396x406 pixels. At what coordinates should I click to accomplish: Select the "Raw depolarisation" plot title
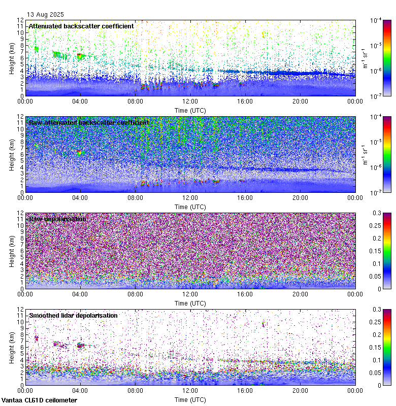pos(57,219)
